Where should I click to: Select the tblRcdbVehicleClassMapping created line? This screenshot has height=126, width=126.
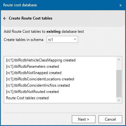41,60
